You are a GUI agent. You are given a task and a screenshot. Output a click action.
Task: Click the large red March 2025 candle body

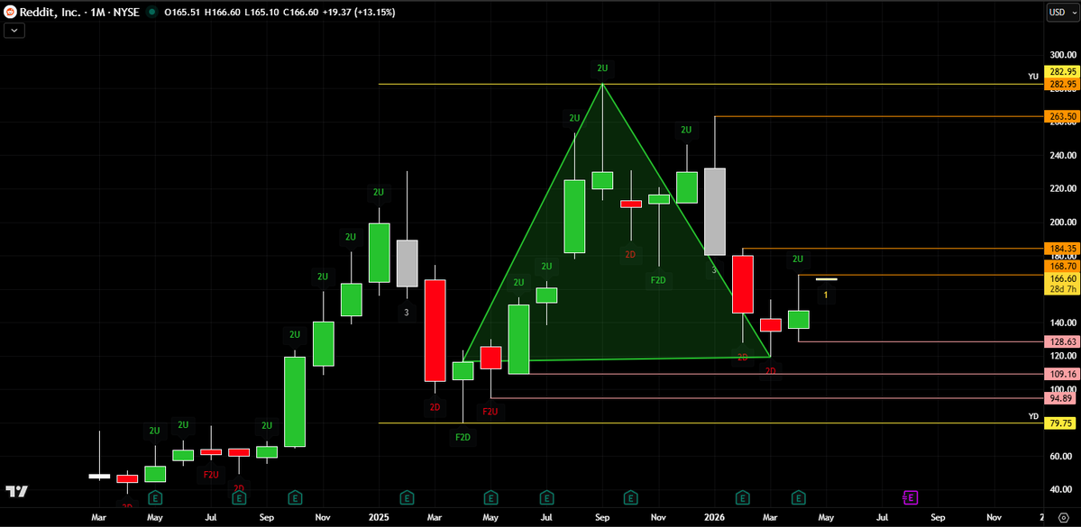(x=435, y=331)
